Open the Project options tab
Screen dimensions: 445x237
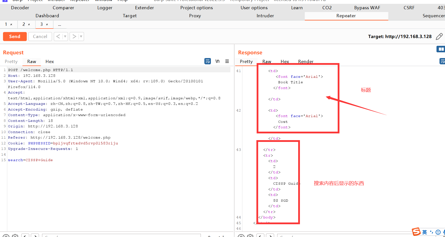[x=197, y=8]
